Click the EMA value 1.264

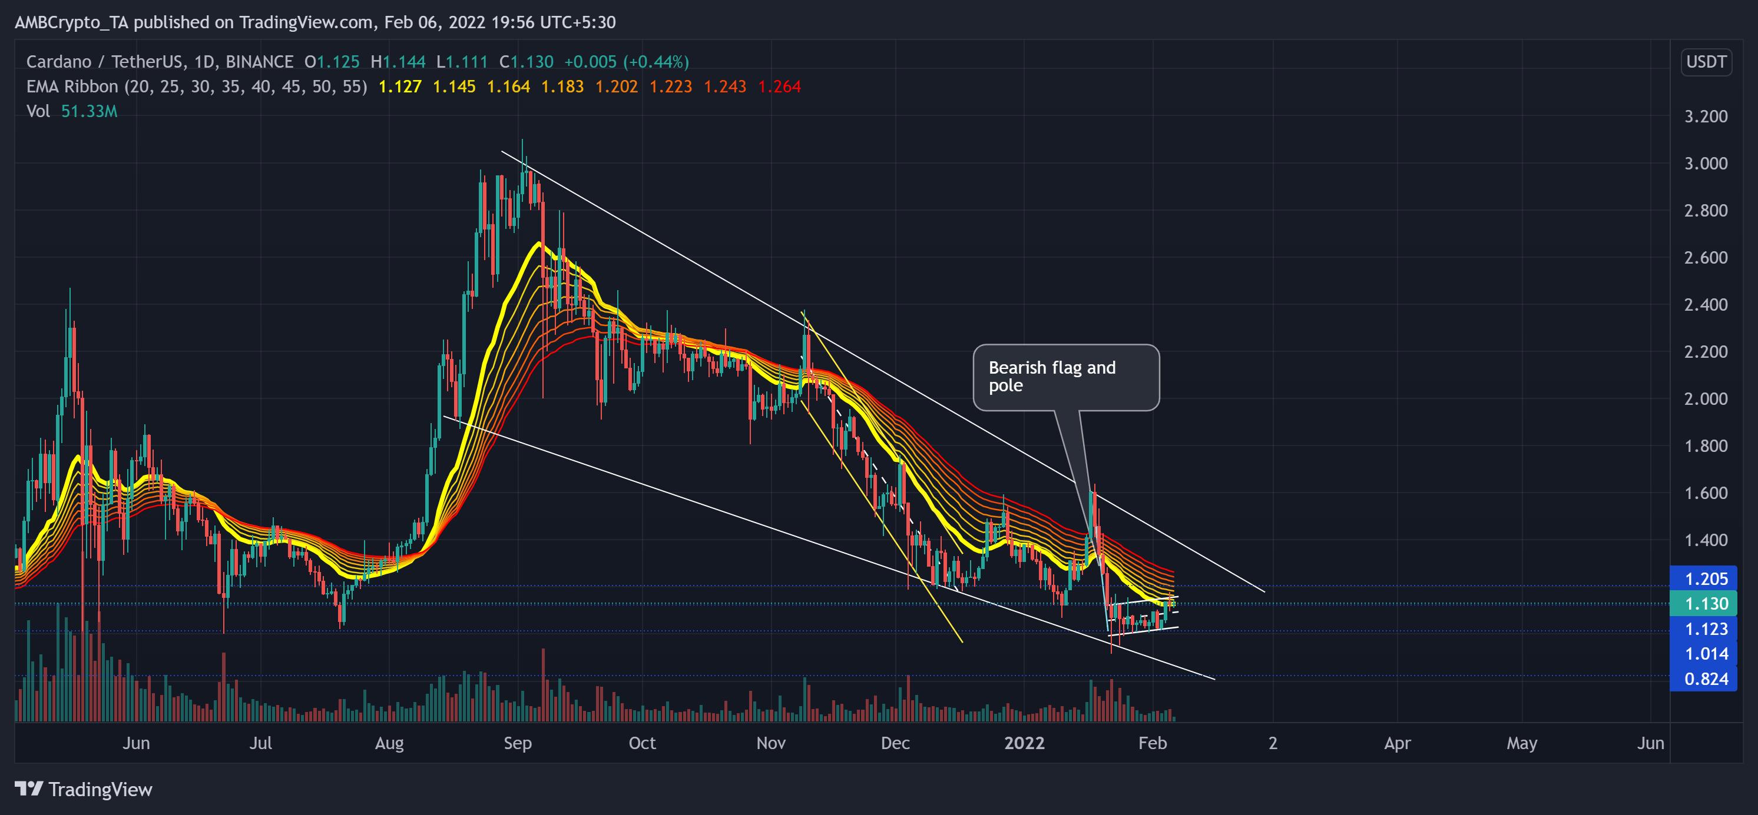click(x=779, y=87)
